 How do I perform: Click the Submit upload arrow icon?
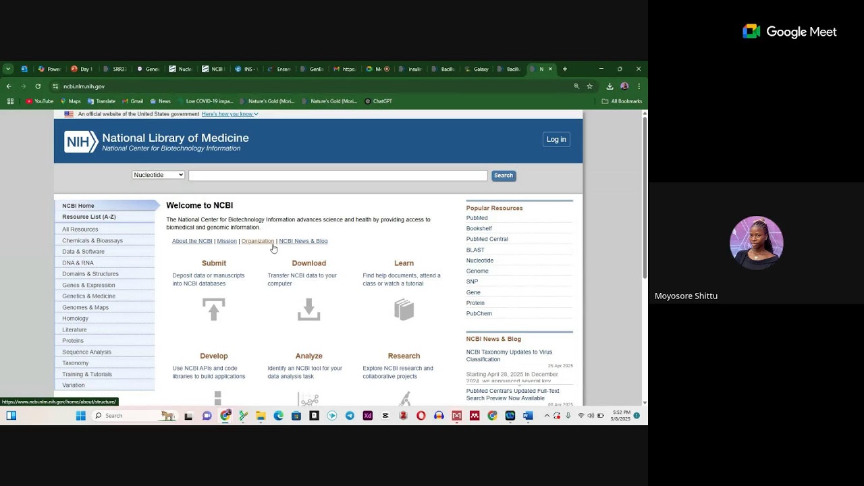[x=214, y=310]
